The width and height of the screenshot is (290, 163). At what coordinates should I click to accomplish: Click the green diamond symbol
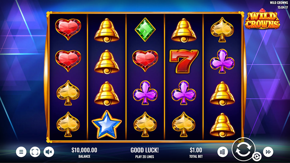[x=145, y=30]
